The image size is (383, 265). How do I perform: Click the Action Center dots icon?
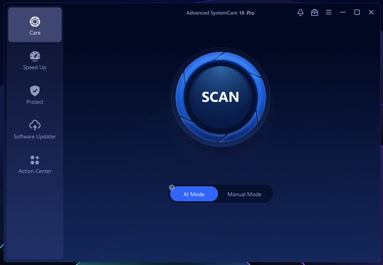pyautogui.click(x=35, y=160)
